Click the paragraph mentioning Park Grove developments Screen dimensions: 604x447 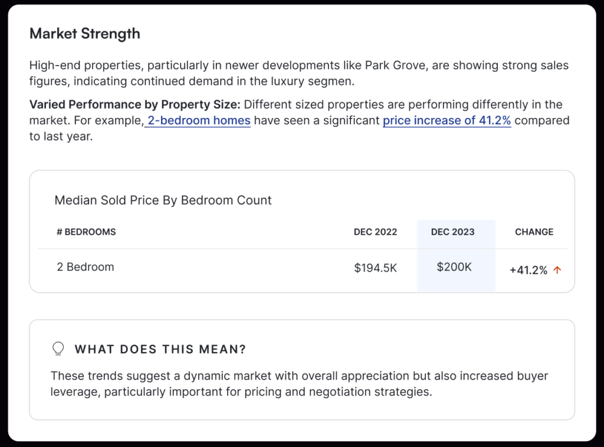299,73
